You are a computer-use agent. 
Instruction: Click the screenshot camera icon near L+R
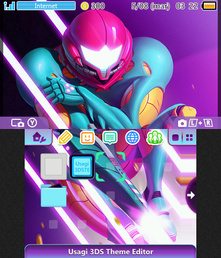[x=182, y=123]
